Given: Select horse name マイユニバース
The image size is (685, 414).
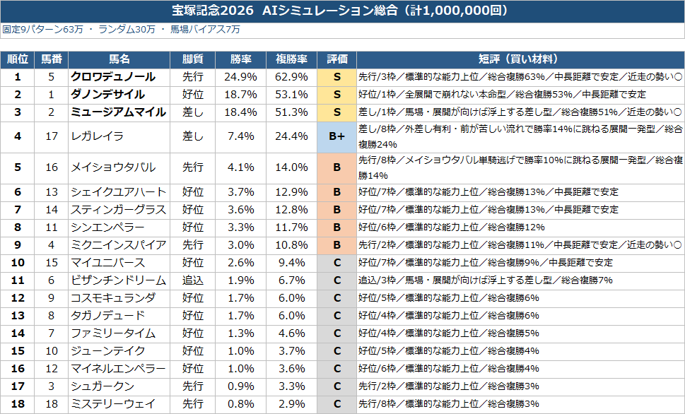Looking at the screenshot, I should coord(107,263).
